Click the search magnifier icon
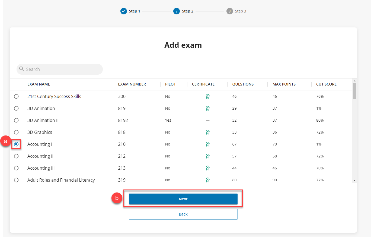371x237 pixels. pos(21,69)
